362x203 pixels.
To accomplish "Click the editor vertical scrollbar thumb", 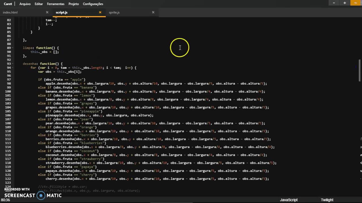I will (360, 71).
